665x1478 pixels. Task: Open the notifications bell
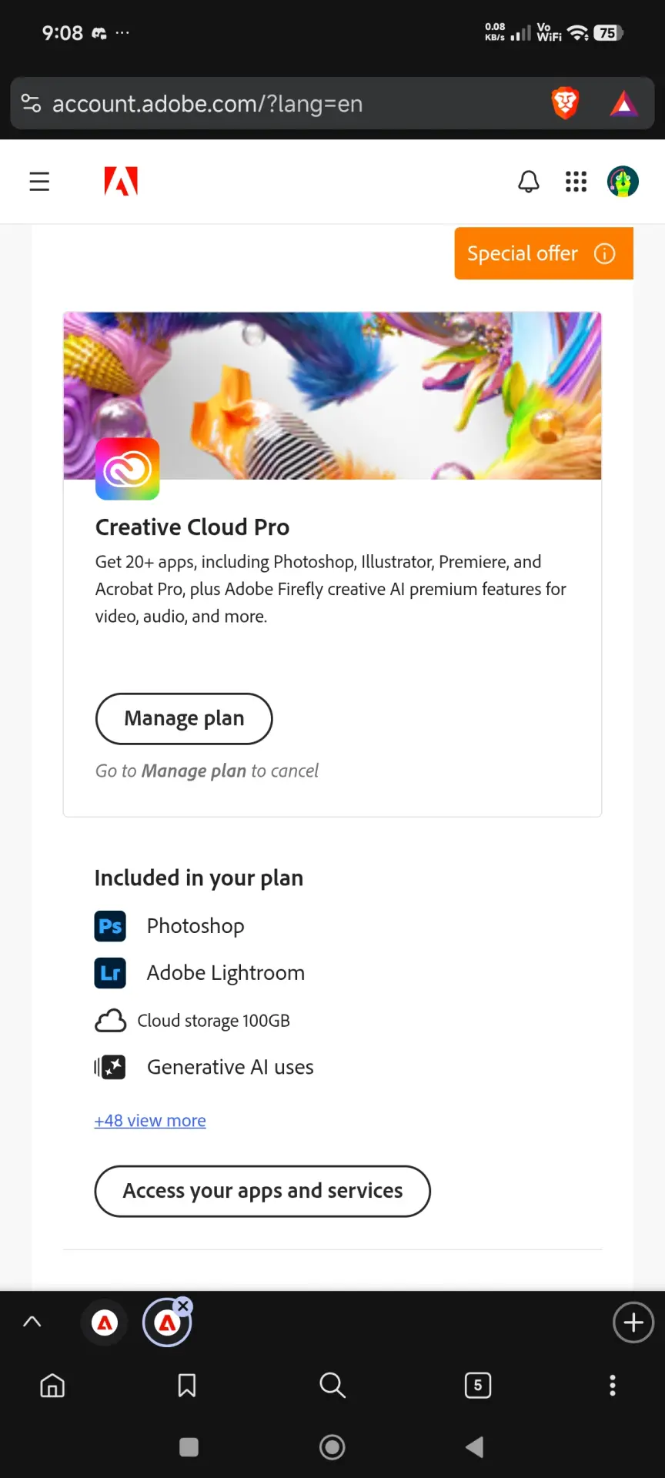tap(529, 182)
